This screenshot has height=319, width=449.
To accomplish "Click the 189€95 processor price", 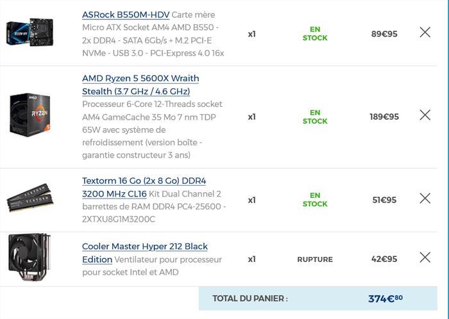I will tap(384, 117).
